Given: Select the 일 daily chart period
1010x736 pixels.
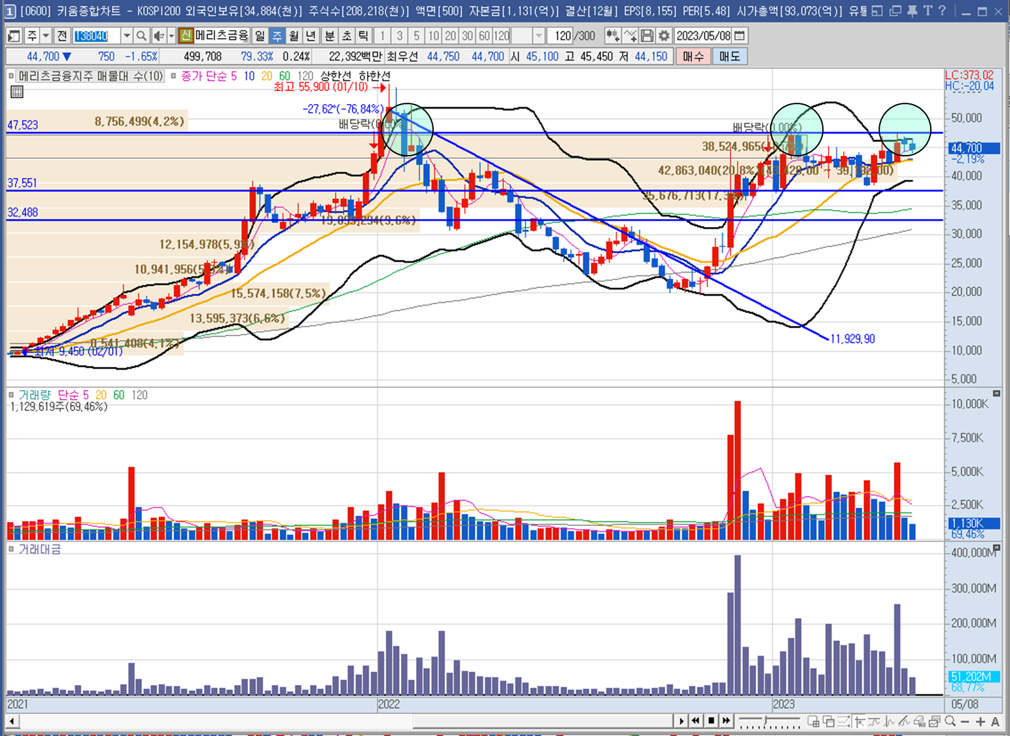Looking at the screenshot, I should (260, 36).
